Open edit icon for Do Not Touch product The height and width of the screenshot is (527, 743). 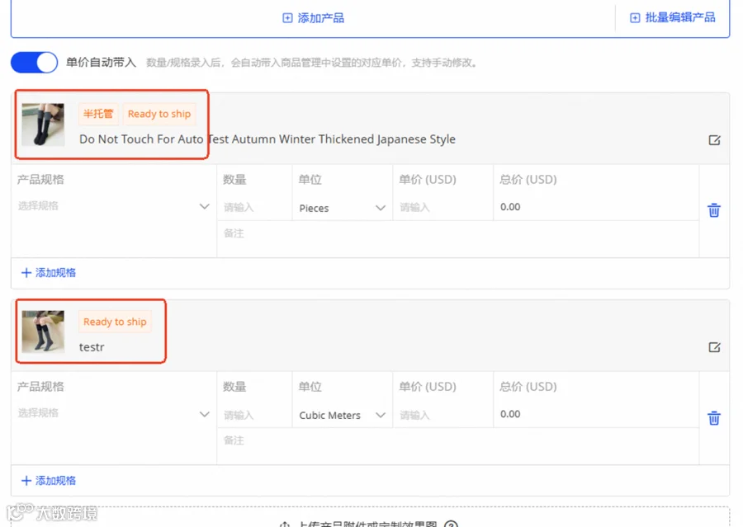coord(714,140)
